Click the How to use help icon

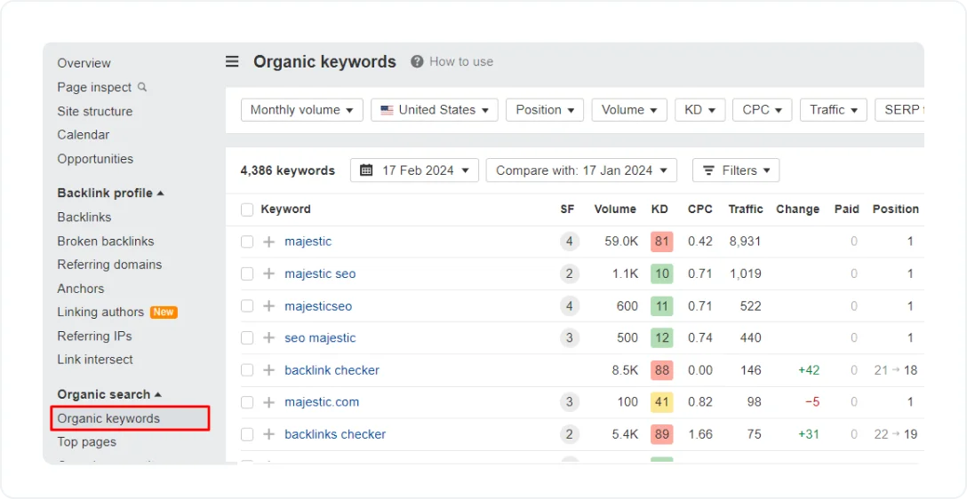click(417, 61)
